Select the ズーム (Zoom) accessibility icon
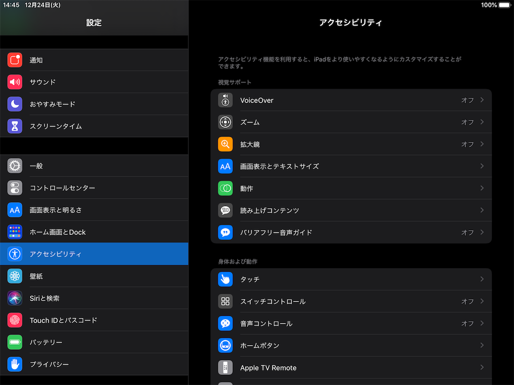The image size is (514, 385). point(225,122)
